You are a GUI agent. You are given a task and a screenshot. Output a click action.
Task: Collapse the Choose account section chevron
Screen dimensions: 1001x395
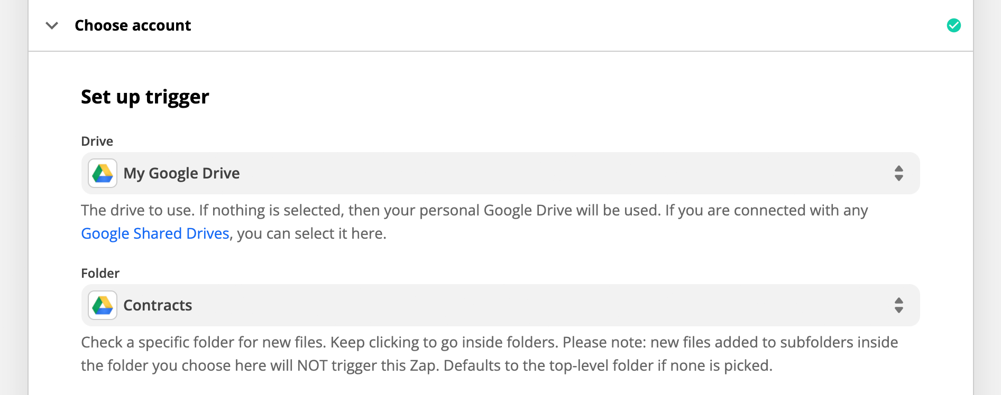(x=52, y=25)
